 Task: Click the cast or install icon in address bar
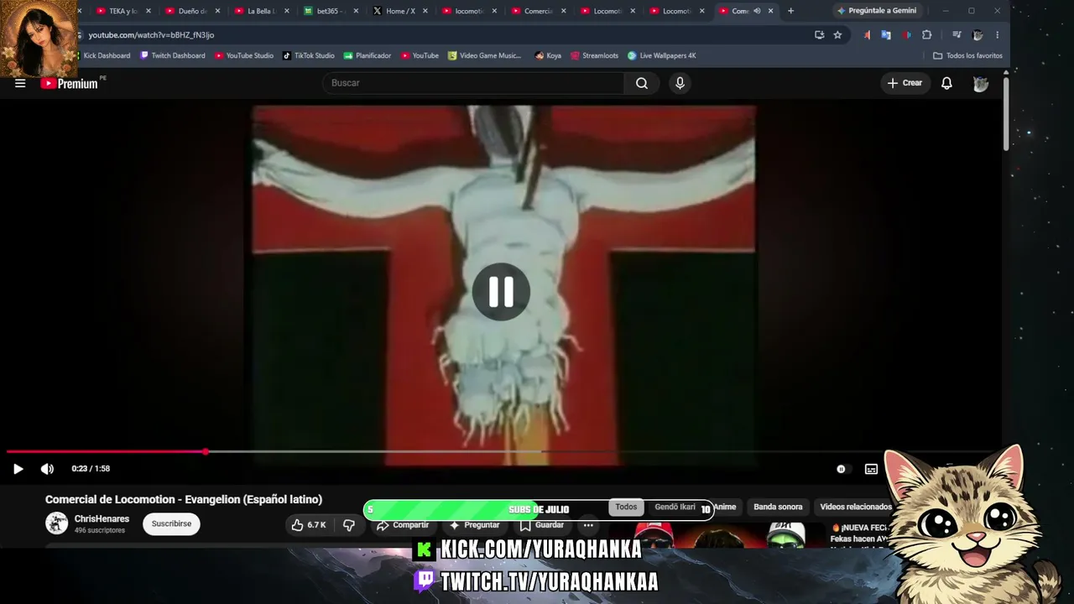pos(819,34)
